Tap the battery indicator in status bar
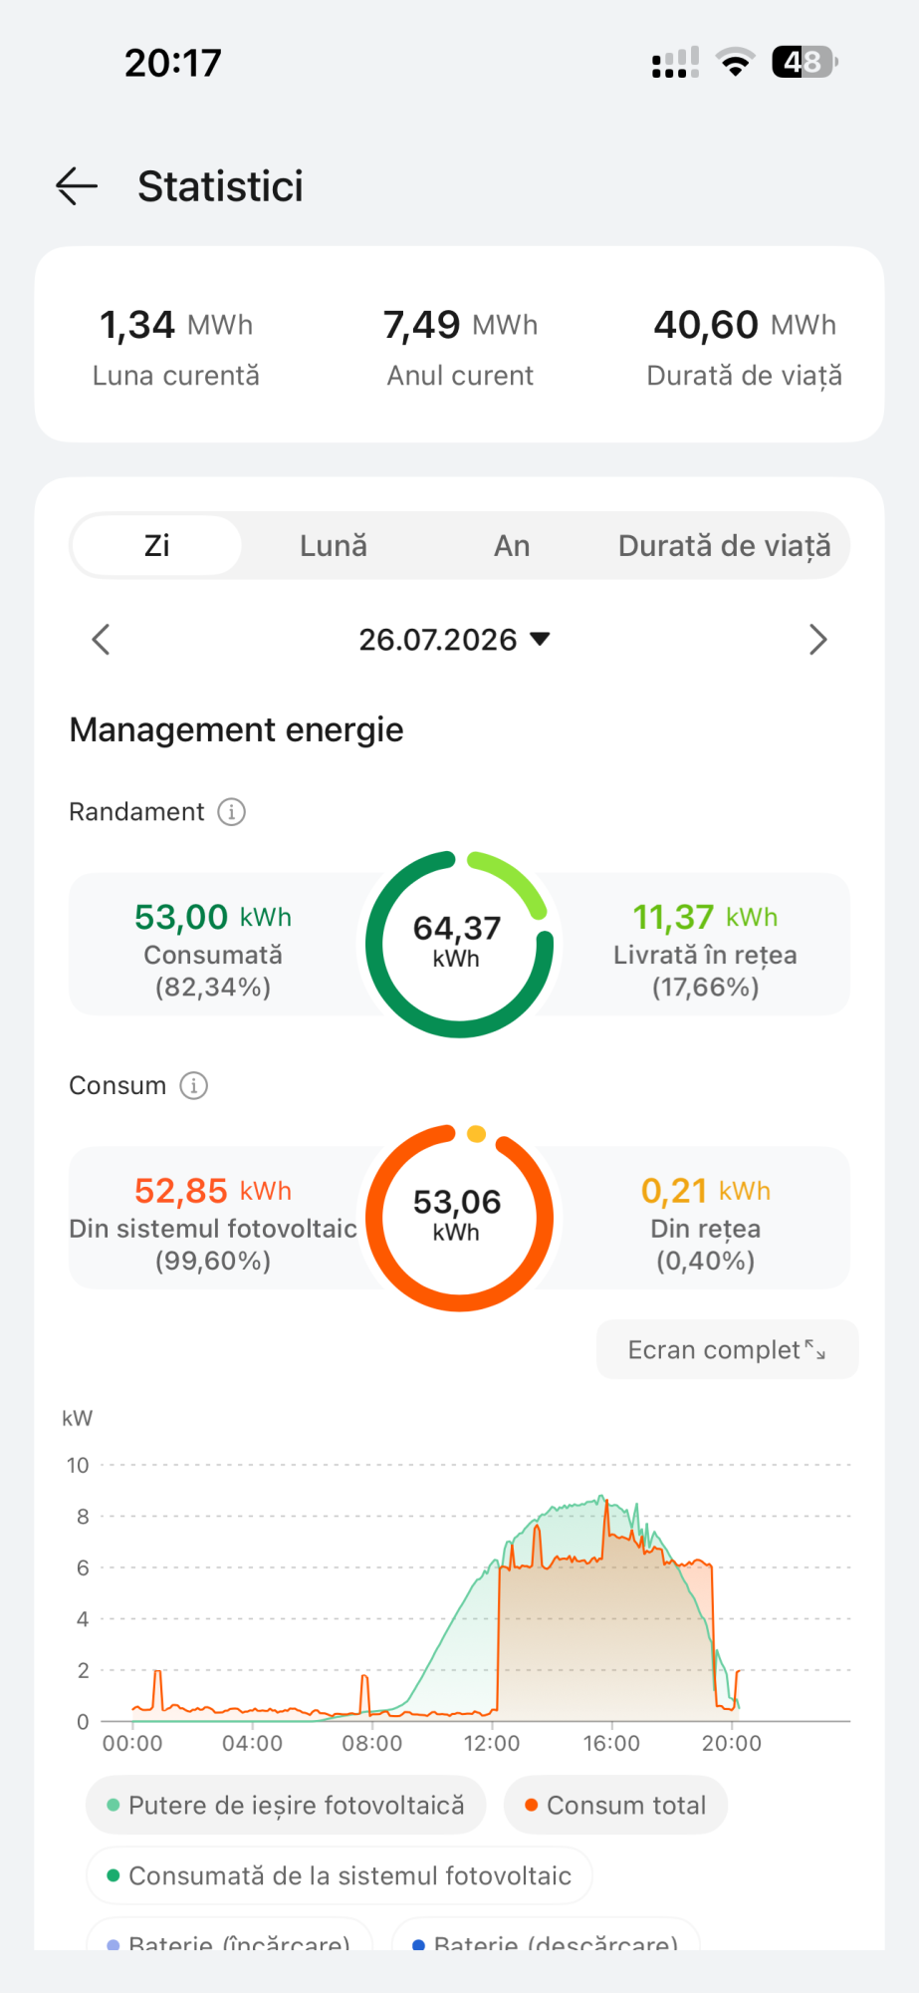 [x=805, y=63]
